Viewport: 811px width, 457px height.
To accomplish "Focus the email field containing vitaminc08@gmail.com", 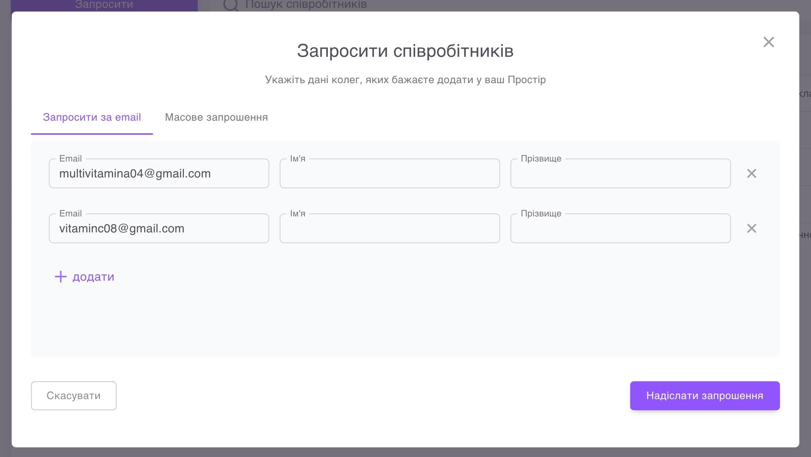I will [159, 228].
